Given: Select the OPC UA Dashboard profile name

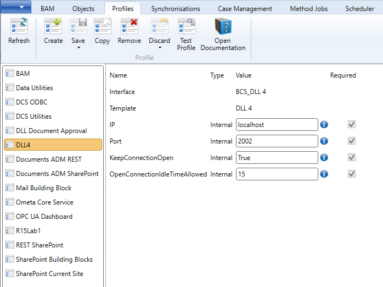Looking at the screenshot, I should 44,217.
